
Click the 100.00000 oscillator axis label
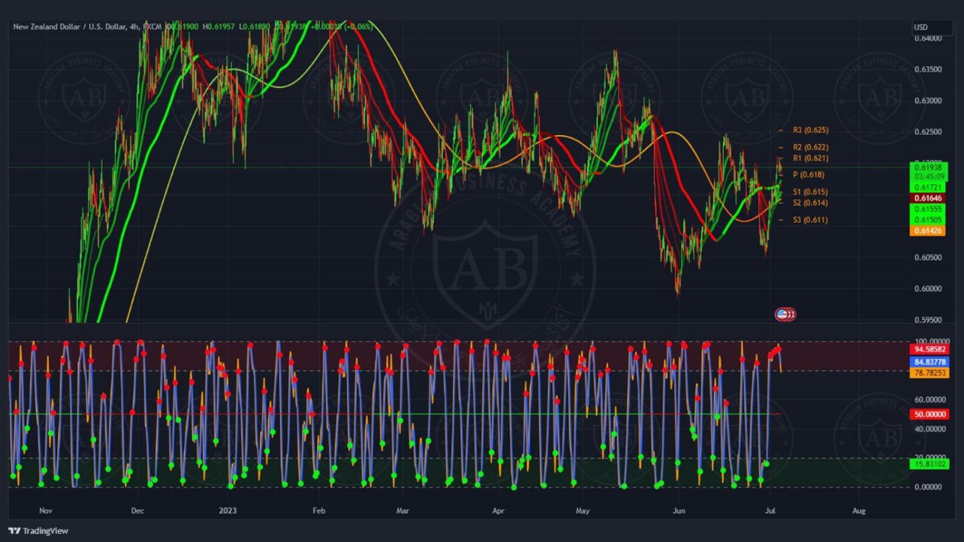(932, 342)
